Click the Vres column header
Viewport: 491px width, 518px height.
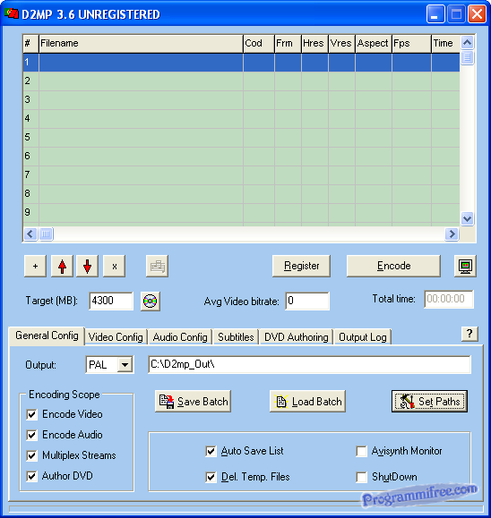(x=341, y=43)
